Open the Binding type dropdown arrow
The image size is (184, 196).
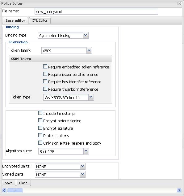point(86,35)
